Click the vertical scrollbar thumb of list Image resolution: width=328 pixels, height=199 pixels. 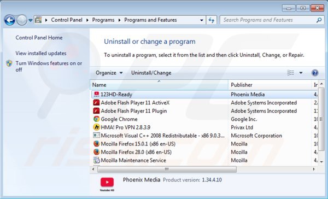tap(321, 119)
